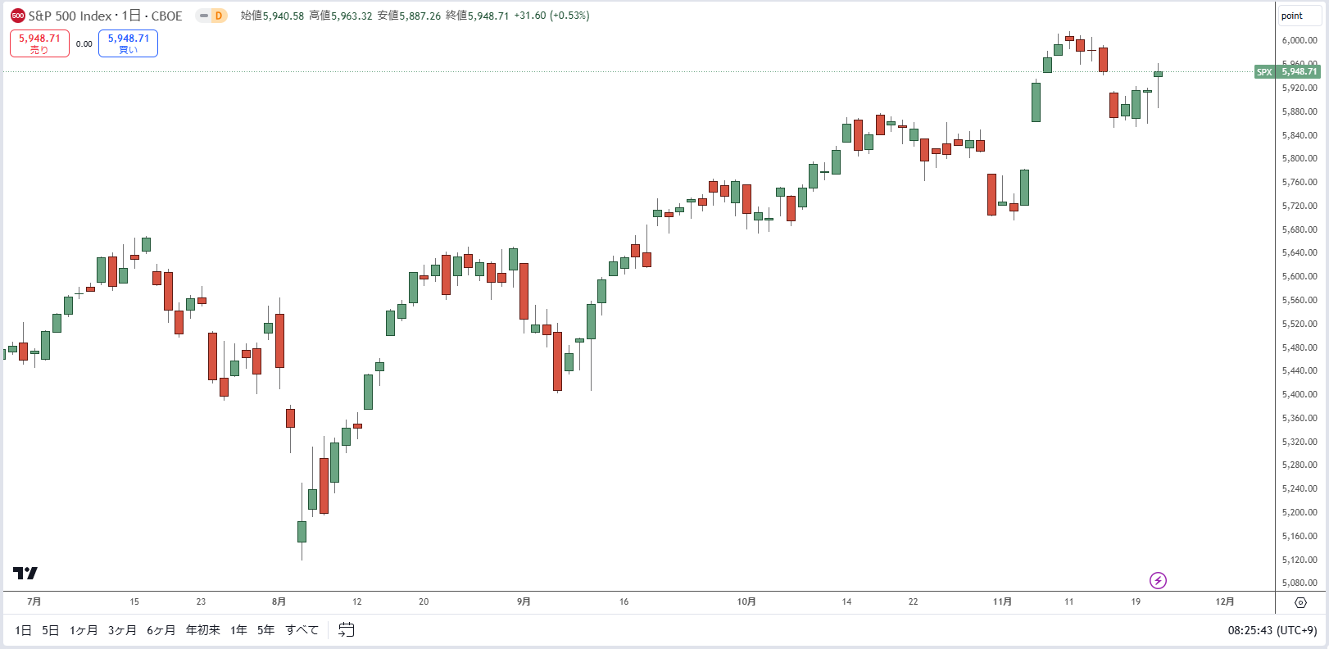The height and width of the screenshot is (649, 1329).
Task: Open timezone menu at 08:25:43 (UTC+9)
Action: (1272, 630)
